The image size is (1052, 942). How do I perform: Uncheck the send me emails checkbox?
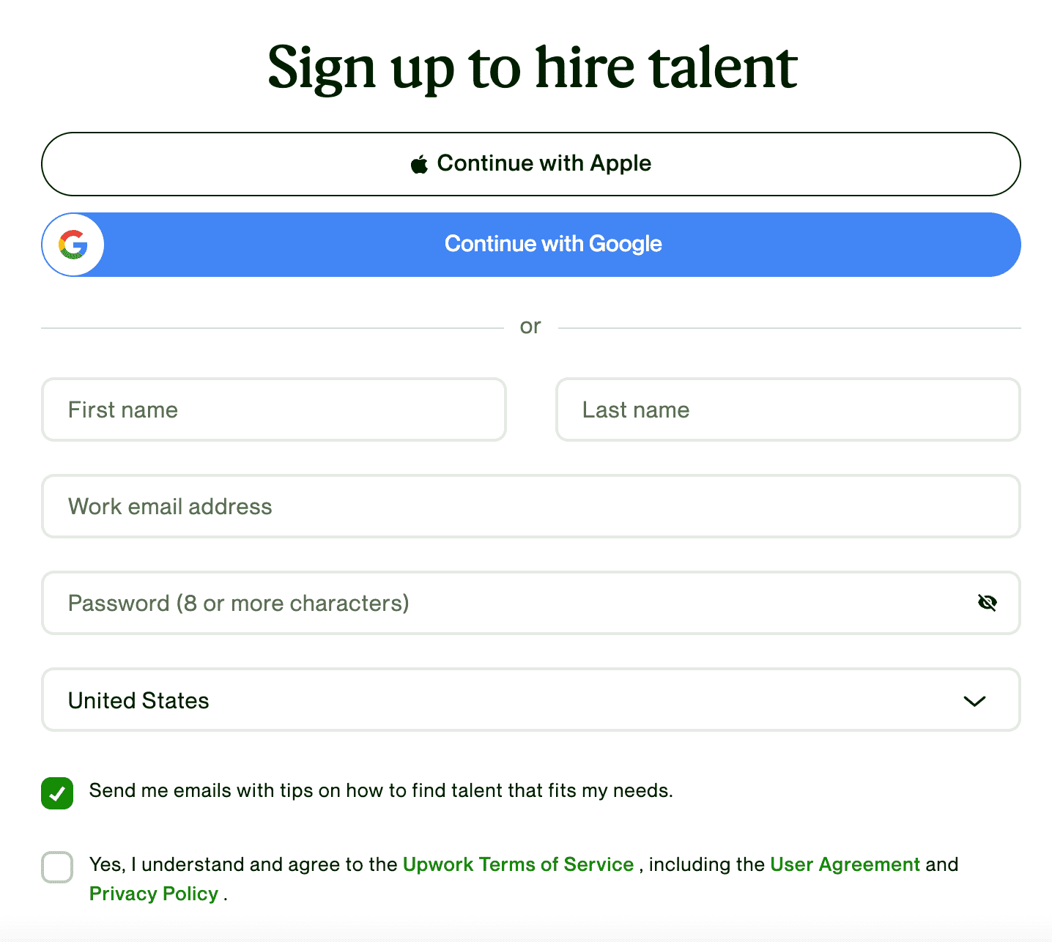point(57,793)
